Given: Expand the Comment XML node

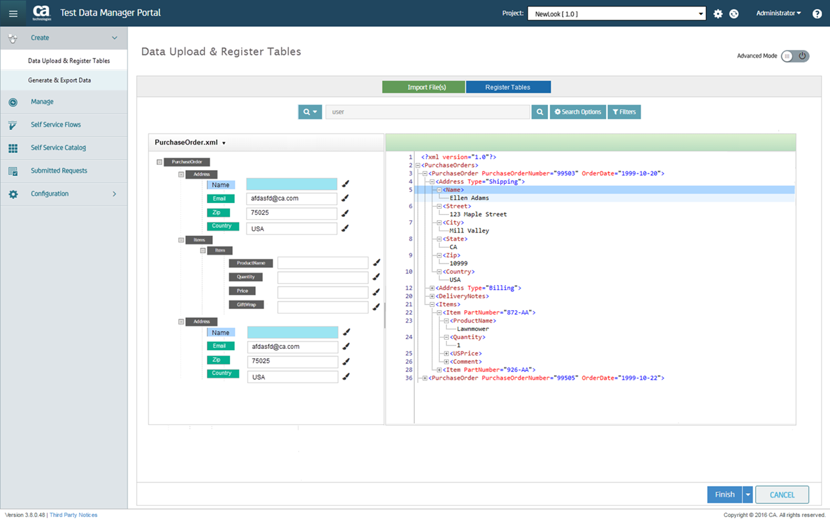Looking at the screenshot, I should (447, 362).
